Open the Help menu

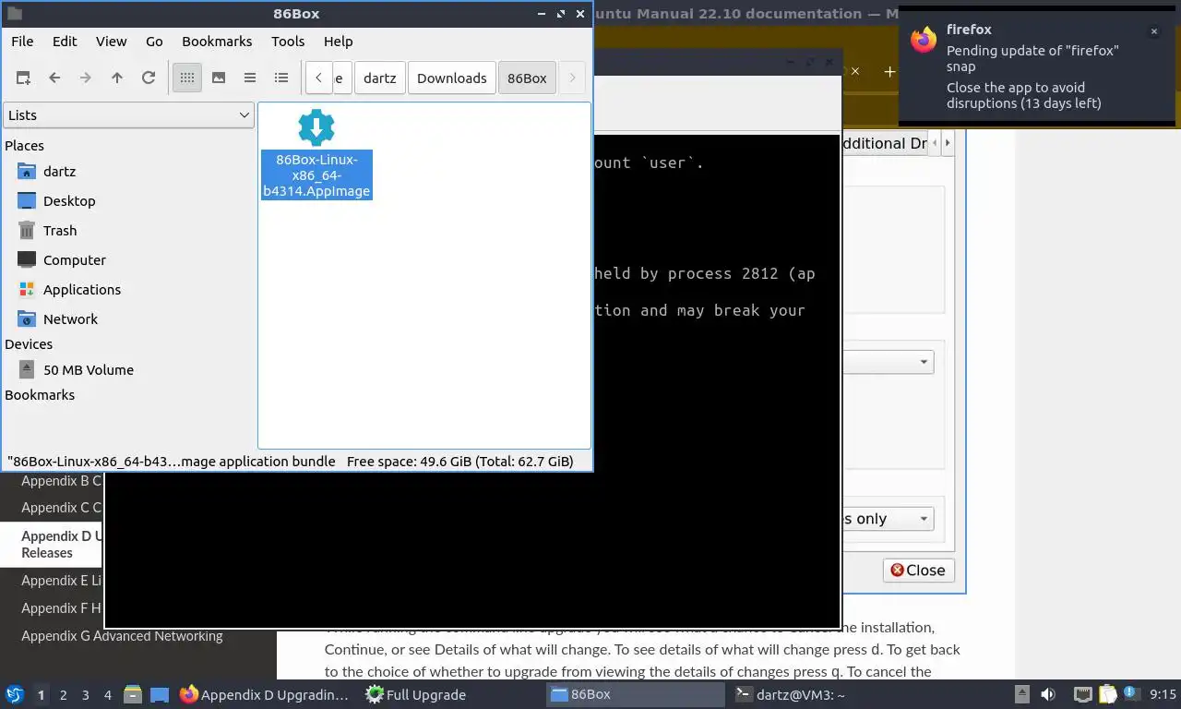point(339,41)
